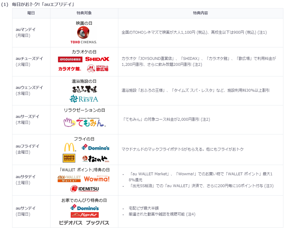Click the auマンデイ (月曜日) cell
284x228 pixels.
(x=31, y=33)
